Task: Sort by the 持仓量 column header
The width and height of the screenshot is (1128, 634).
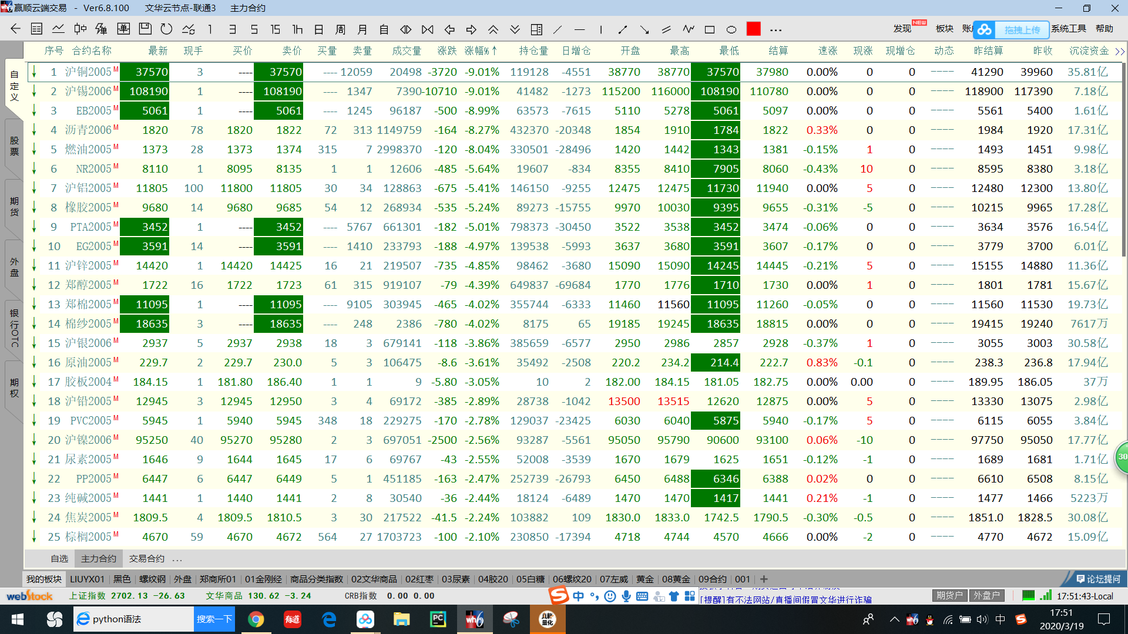Action: point(533,51)
